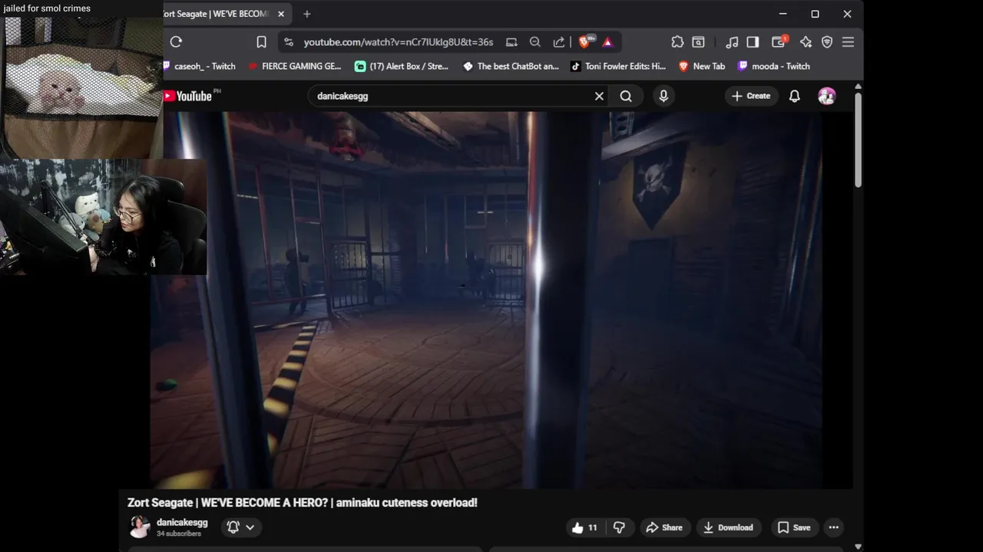
Task: Like the video with thumbs up
Action: (x=585, y=527)
